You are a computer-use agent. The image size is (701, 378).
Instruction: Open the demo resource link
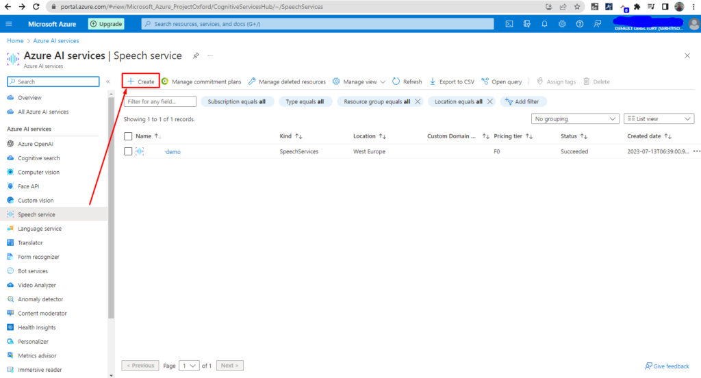click(173, 151)
